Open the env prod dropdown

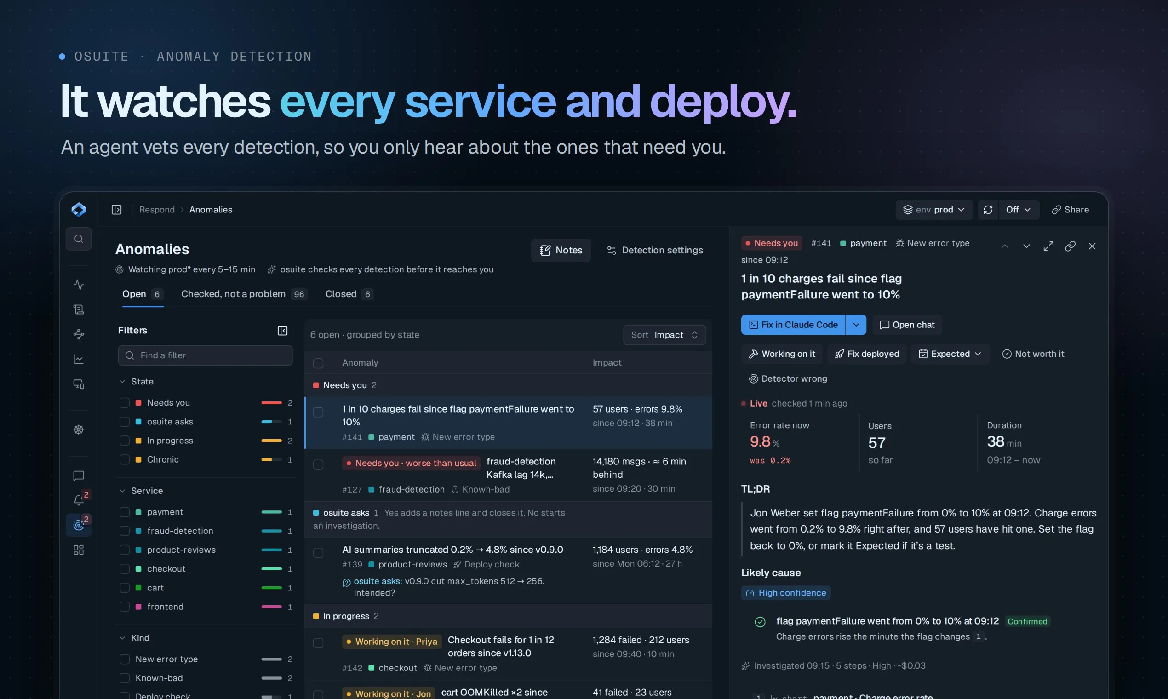click(934, 210)
